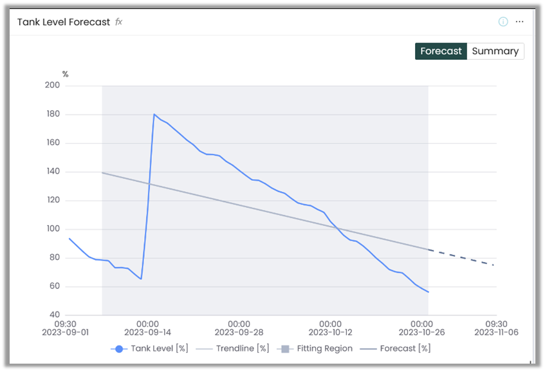Switch to the Summary tab
This screenshot has width=545, height=372.
click(495, 51)
